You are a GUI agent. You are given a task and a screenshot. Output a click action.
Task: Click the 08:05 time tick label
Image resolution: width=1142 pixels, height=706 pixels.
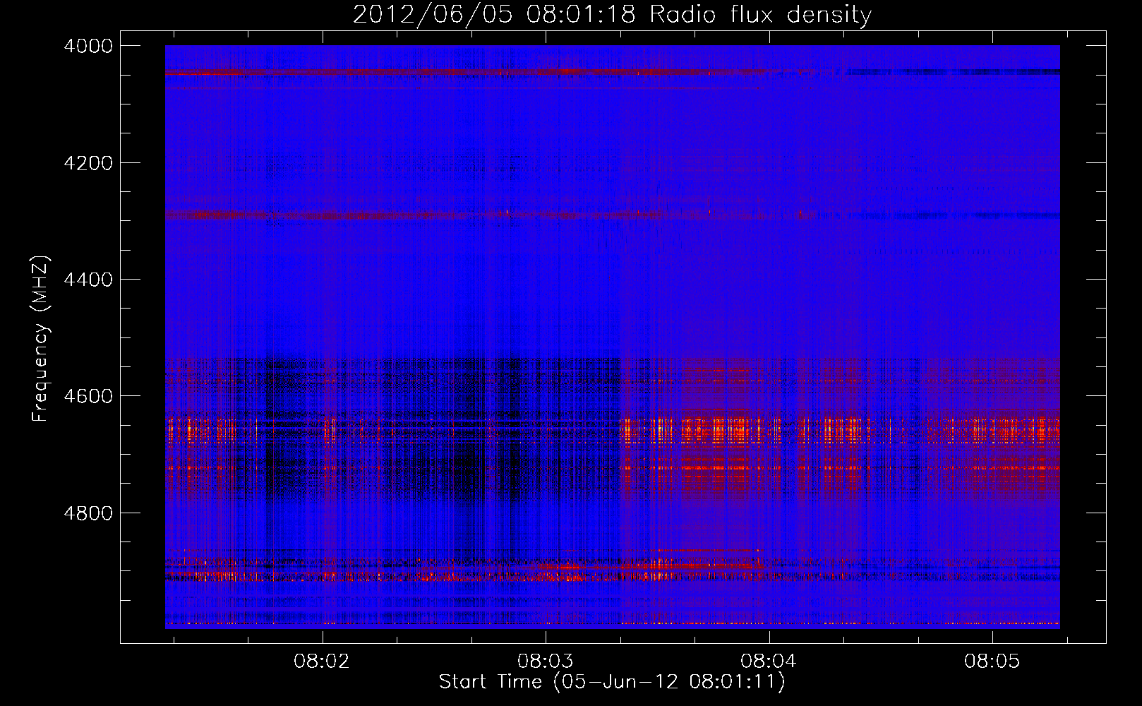[x=992, y=662]
